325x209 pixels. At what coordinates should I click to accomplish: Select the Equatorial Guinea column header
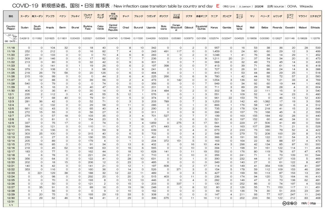201,28
